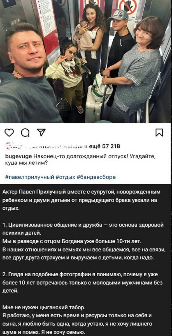The height and width of the screenshot is (336, 172).
Task: Open the #отдых hashtag
Action: coord(65,177)
